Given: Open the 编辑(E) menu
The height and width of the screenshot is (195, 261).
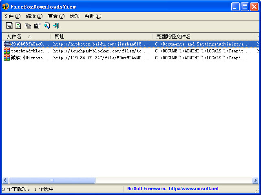Looking at the screenshot, I should (x=34, y=16).
